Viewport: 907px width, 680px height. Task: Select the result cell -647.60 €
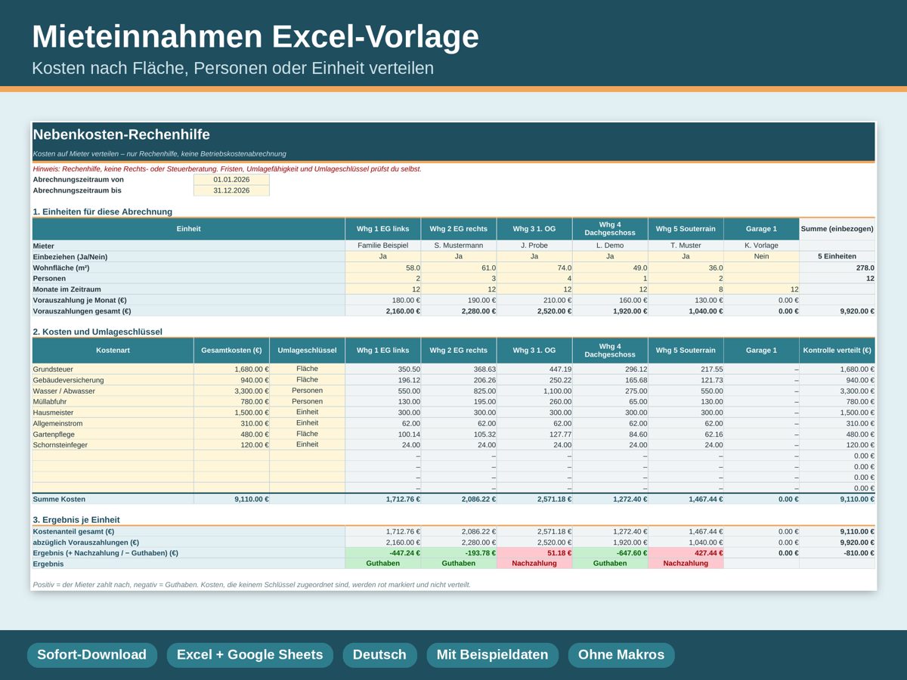610,553
